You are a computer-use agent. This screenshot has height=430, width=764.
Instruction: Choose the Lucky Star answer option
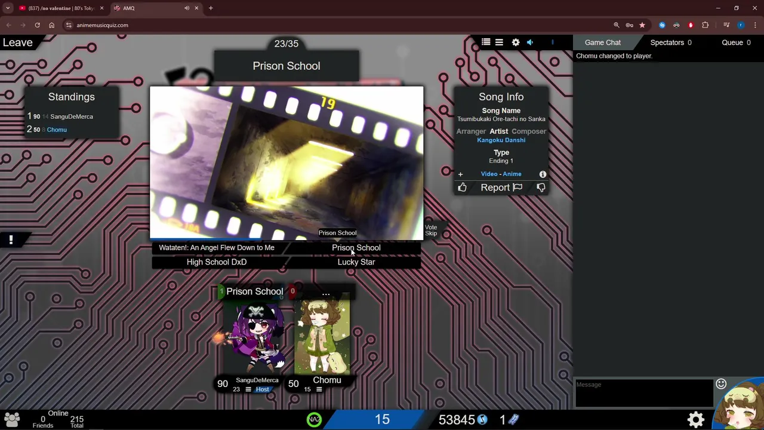click(356, 262)
